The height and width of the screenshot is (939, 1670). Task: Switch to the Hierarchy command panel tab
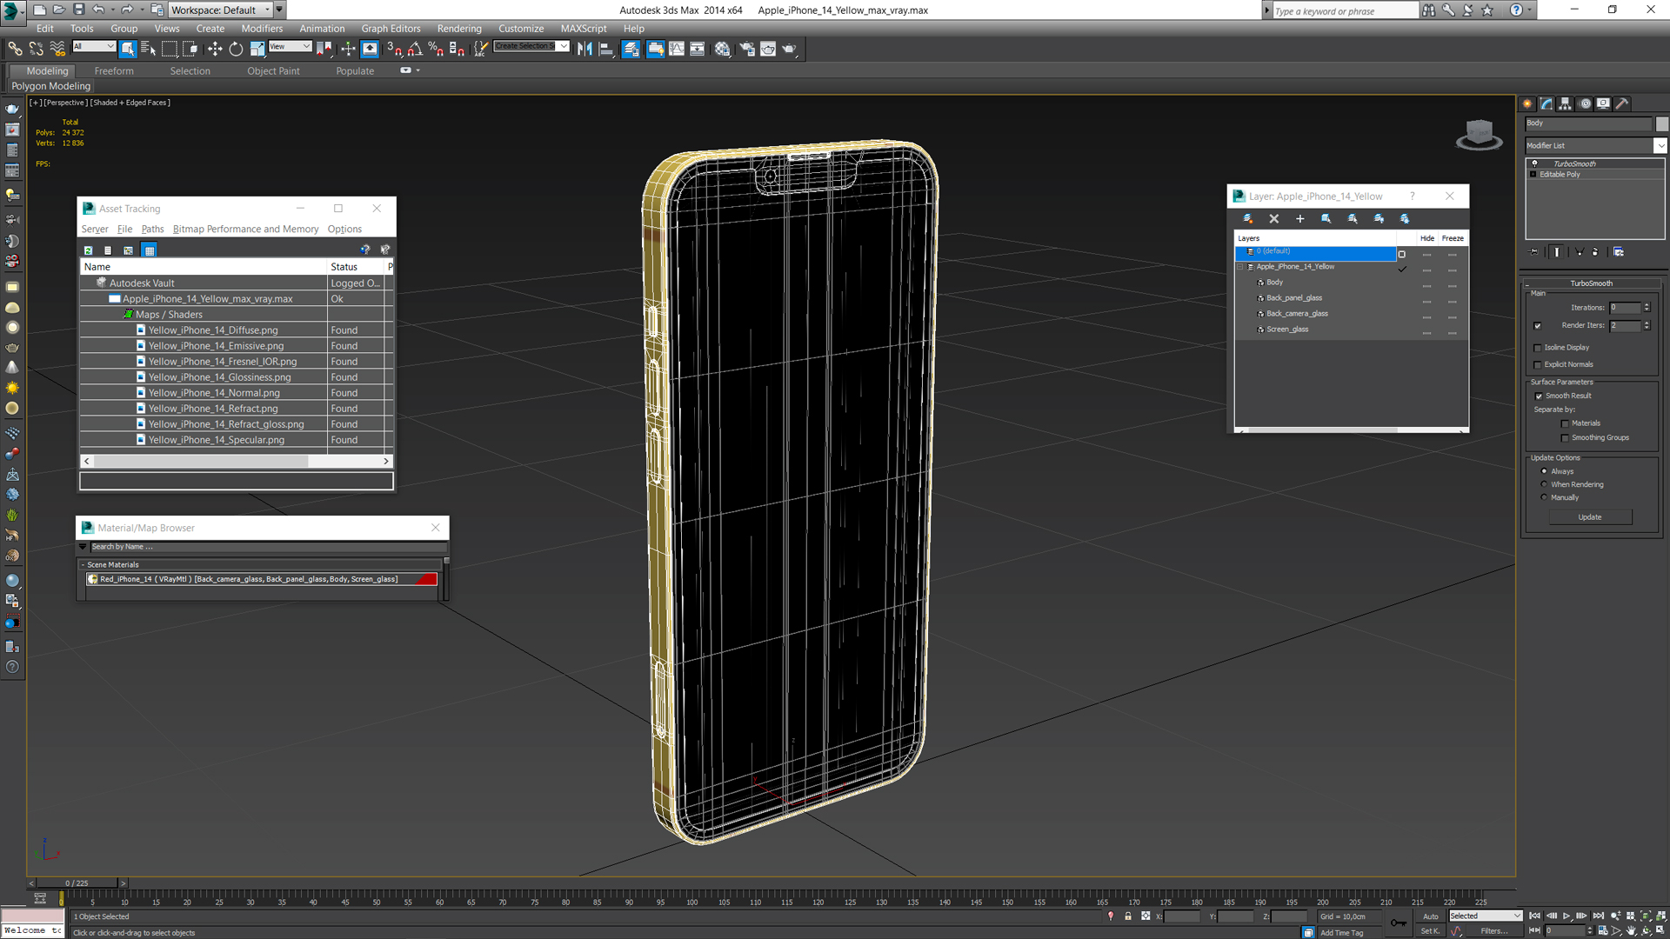click(x=1565, y=103)
